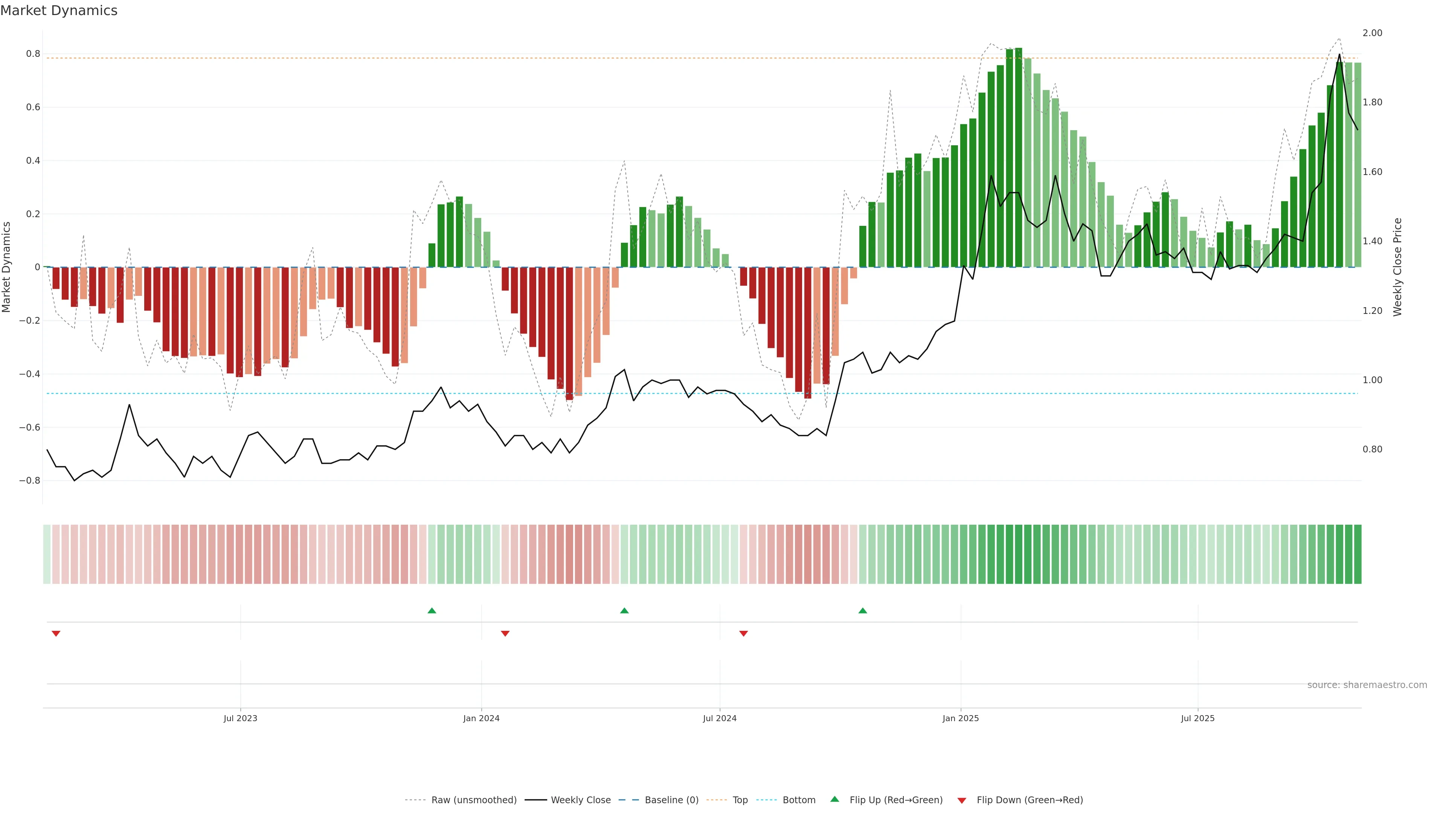Click the first green flip-up triangle marker
Image resolution: width=1446 pixels, height=813 pixels.
pyautogui.click(x=432, y=611)
